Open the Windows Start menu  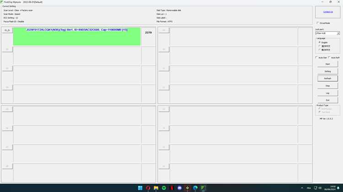140,188
